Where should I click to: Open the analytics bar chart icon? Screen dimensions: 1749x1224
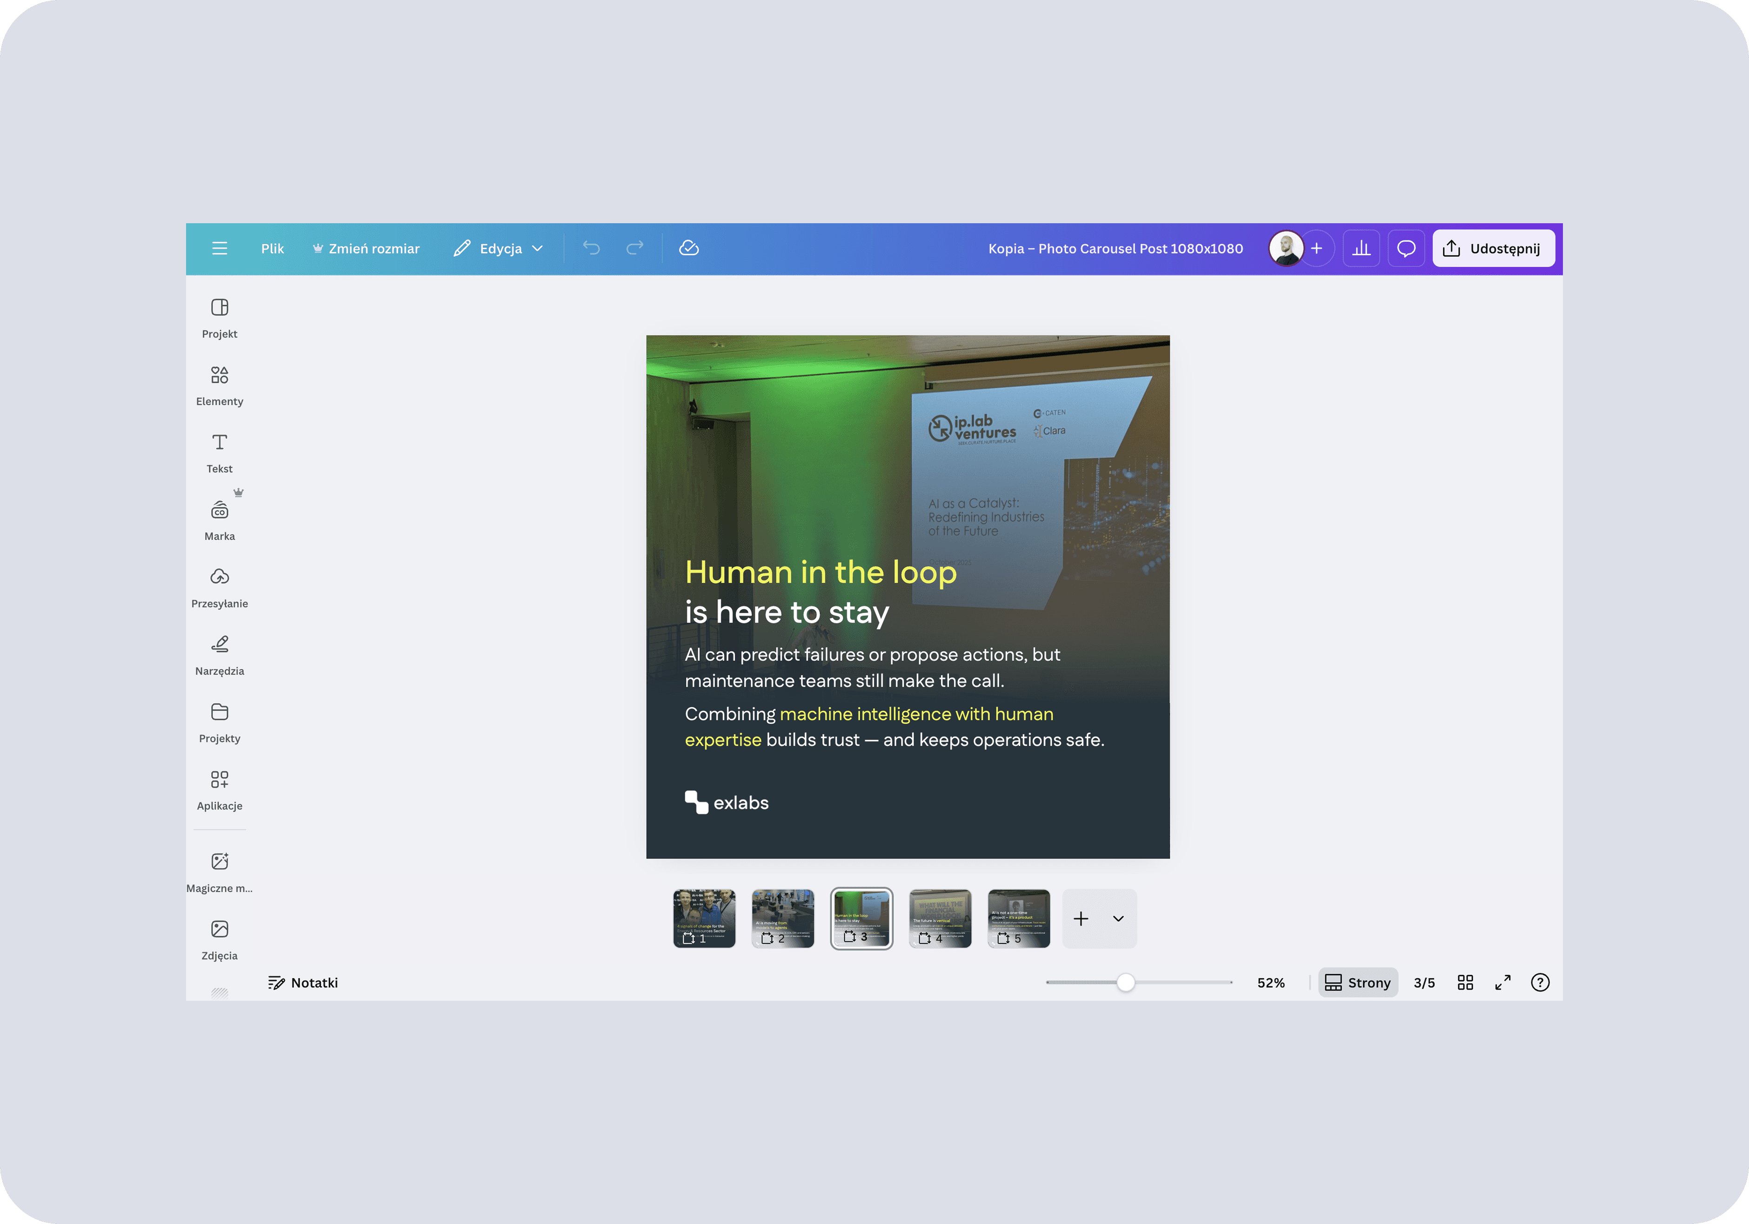[x=1361, y=248]
